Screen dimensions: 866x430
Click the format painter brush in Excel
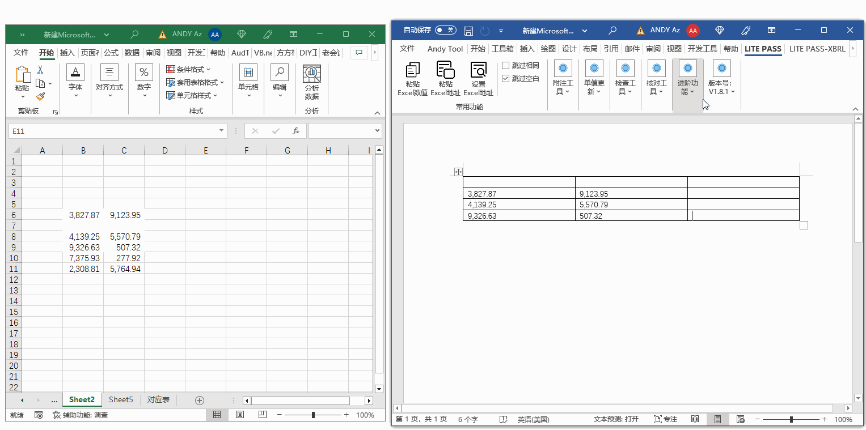coord(40,97)
